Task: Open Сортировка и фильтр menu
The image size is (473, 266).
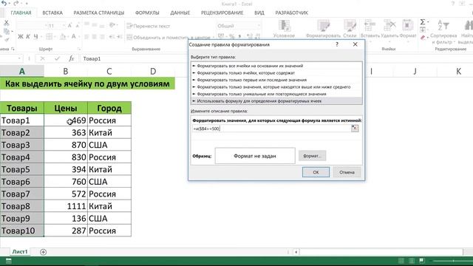Action: tap(443, 32)
